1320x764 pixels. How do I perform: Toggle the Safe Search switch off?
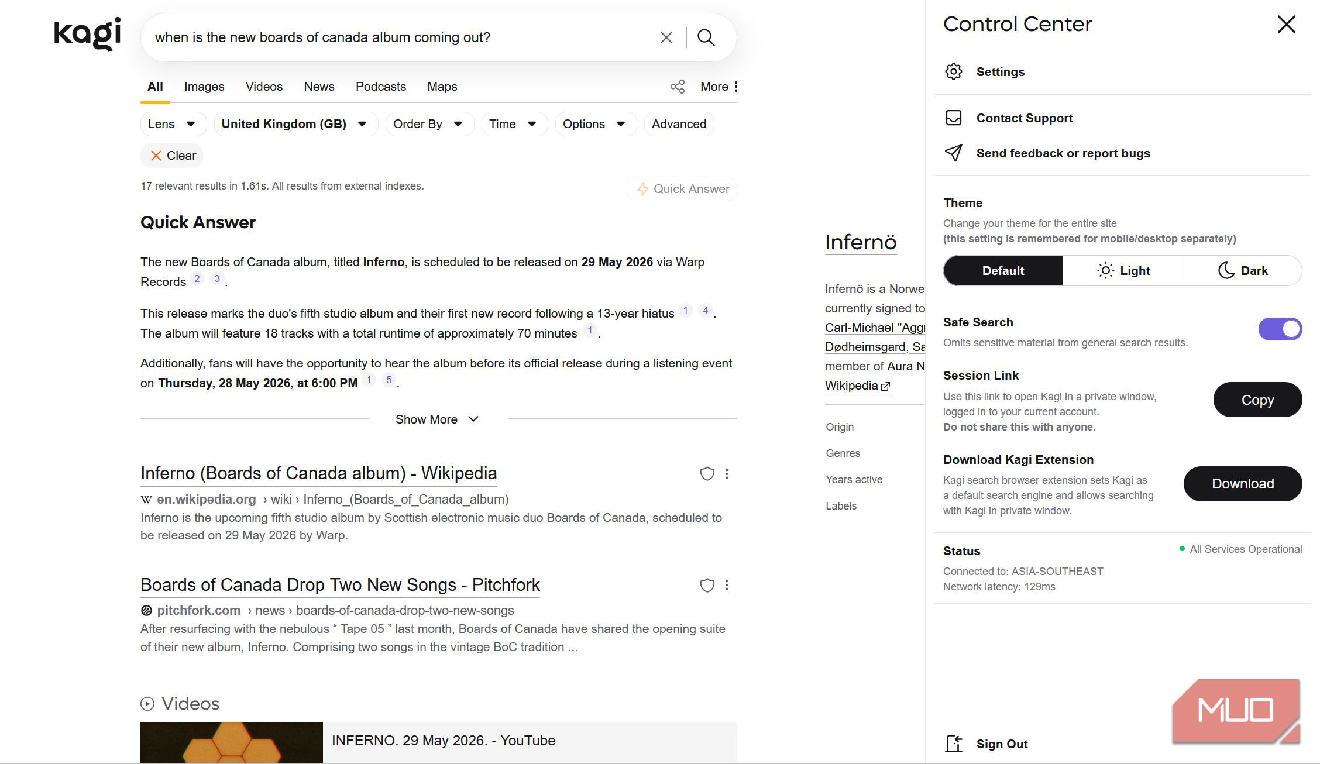[1280, 329]
